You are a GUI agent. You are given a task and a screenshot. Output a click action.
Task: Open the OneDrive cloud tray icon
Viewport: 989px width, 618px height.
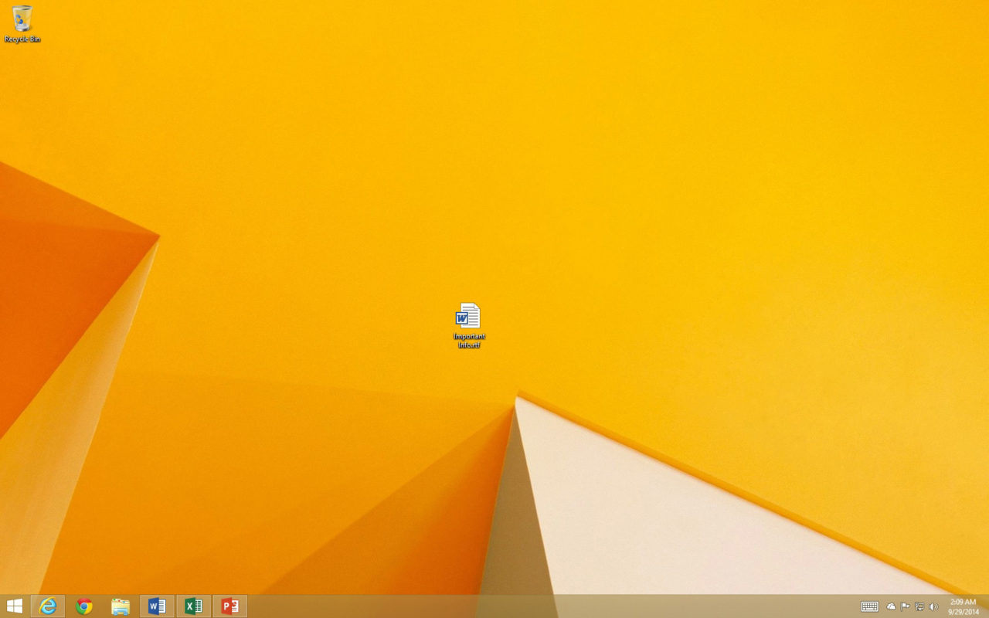pyautogui.click(x=891, y=606)
